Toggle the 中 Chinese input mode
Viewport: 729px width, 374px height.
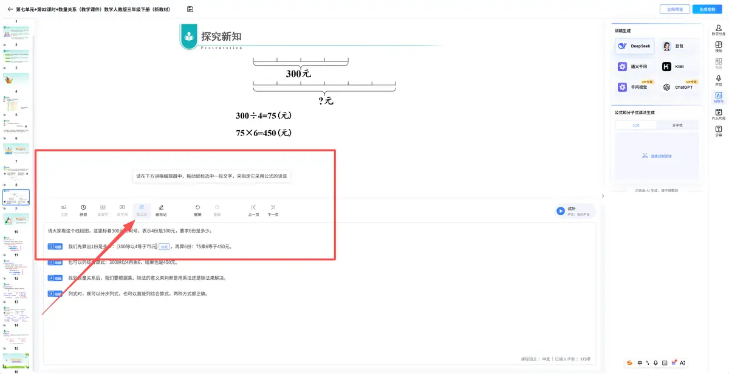point(640,362)
